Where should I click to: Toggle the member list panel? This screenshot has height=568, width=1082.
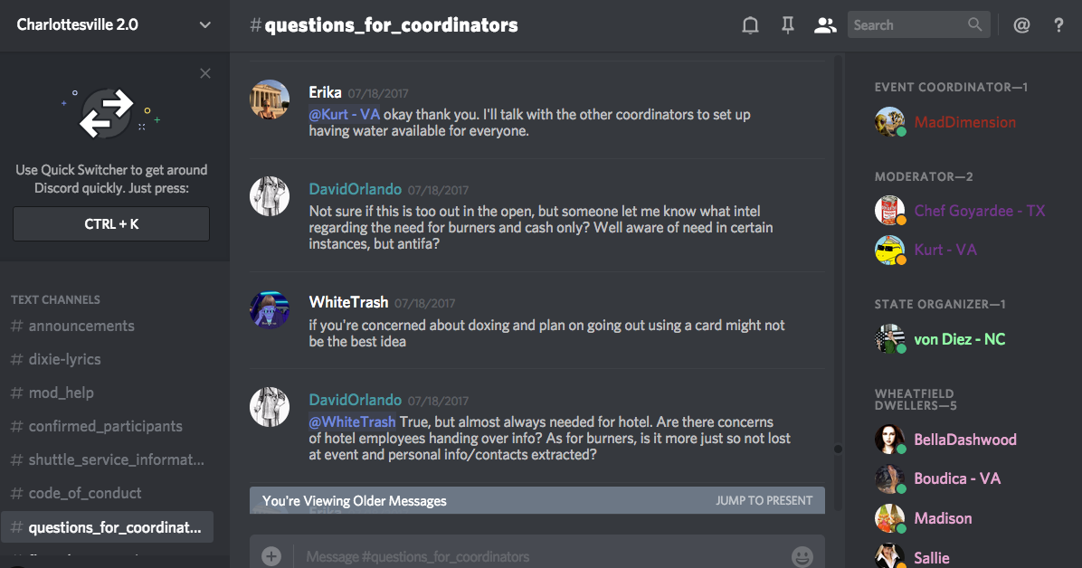pyautogui.click(x=824, y=25)
